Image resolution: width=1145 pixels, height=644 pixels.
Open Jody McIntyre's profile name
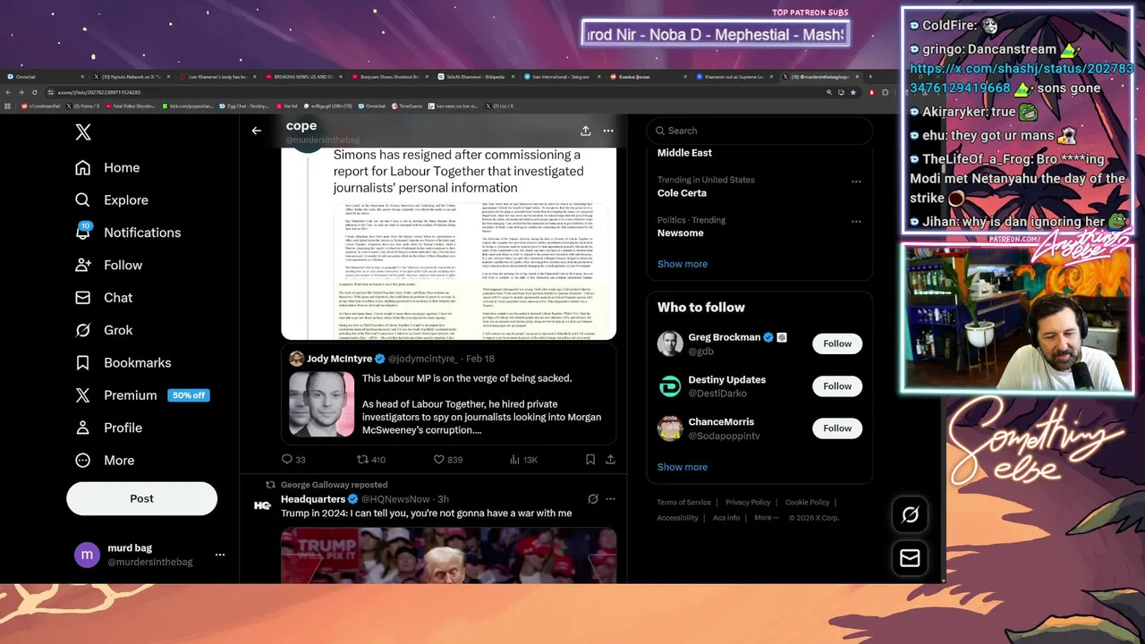pyautogui.click(x=339, y=359)
